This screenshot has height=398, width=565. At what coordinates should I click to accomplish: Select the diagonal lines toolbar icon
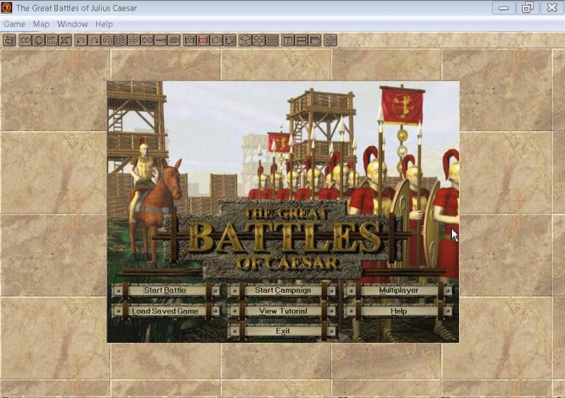tap(134, 40)
